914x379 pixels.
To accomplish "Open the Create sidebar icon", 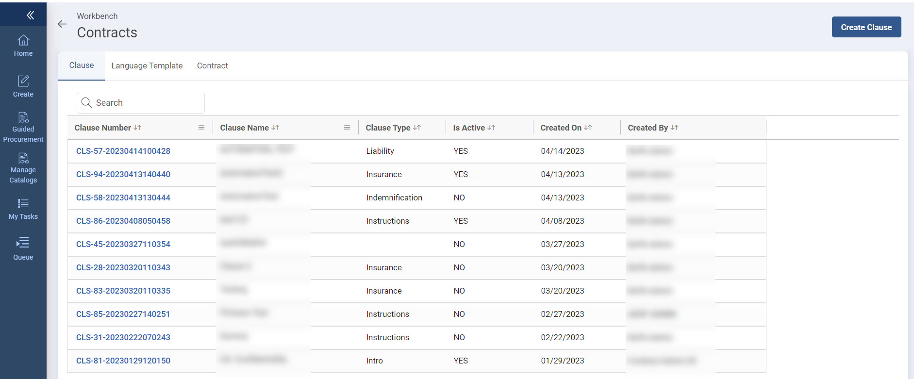I will click(x=23, y=86).
